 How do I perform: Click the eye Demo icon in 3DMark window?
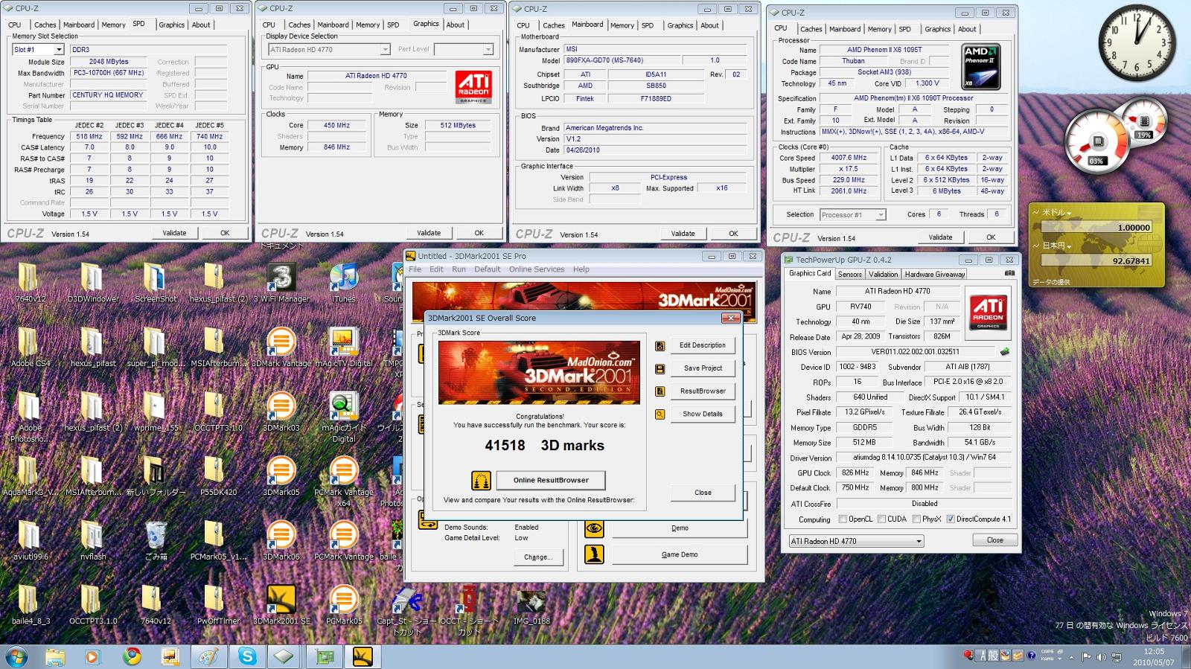click(x=594, y=528)
